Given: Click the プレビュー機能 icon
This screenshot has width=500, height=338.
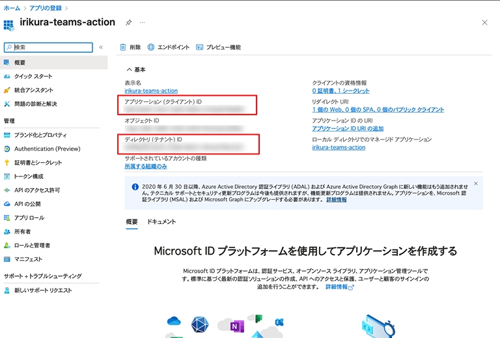Looking at the screenshot, I should tap(199, 47).
